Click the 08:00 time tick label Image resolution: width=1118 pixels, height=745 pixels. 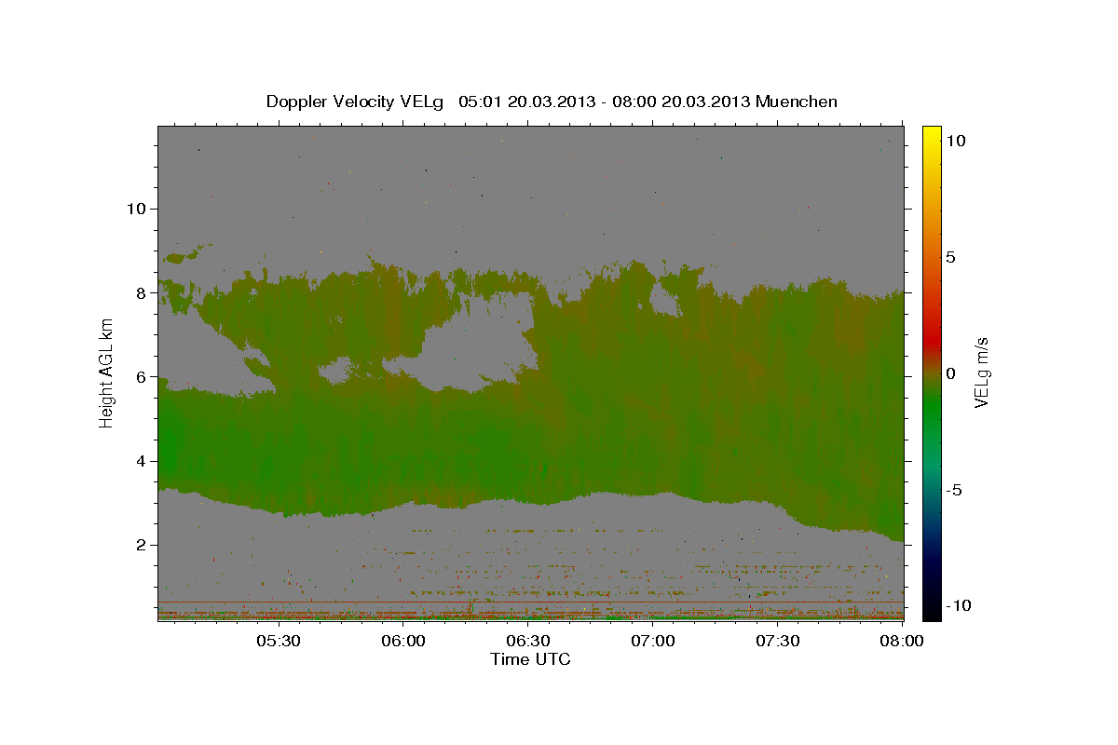pos(903,641)
